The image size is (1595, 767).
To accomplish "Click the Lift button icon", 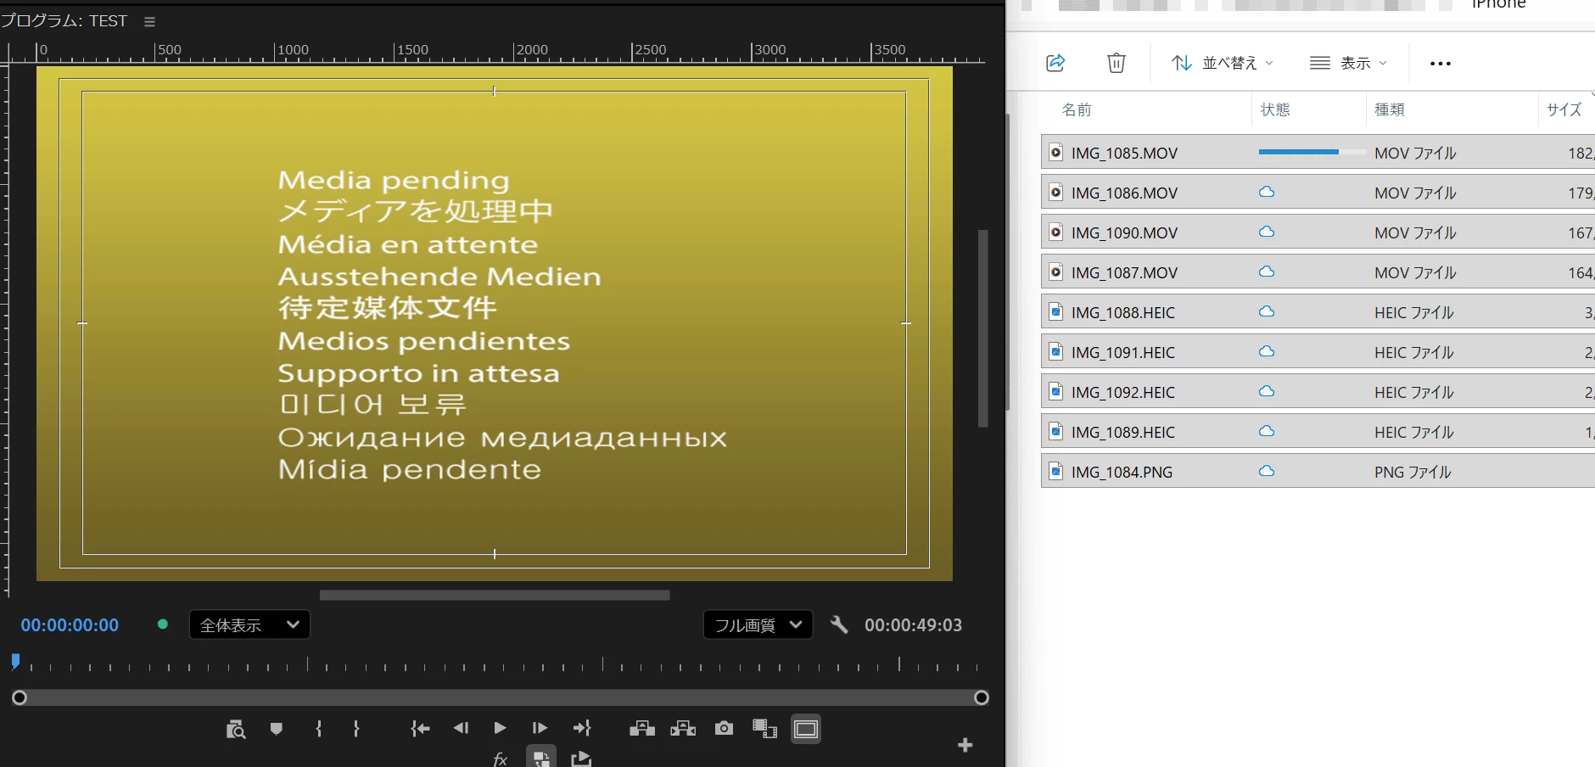I will point(642,728).
